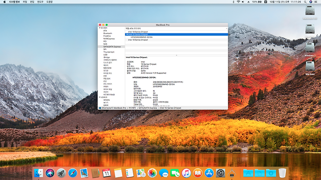The width and height of the screenshot is (321, 180).
Task: Open the Notification Center icon
Action: click(x=316, y=2)
